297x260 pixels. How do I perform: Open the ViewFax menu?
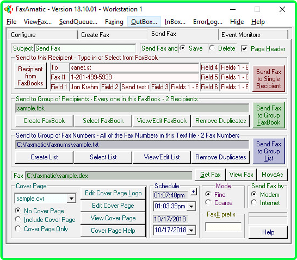point(38,22)
